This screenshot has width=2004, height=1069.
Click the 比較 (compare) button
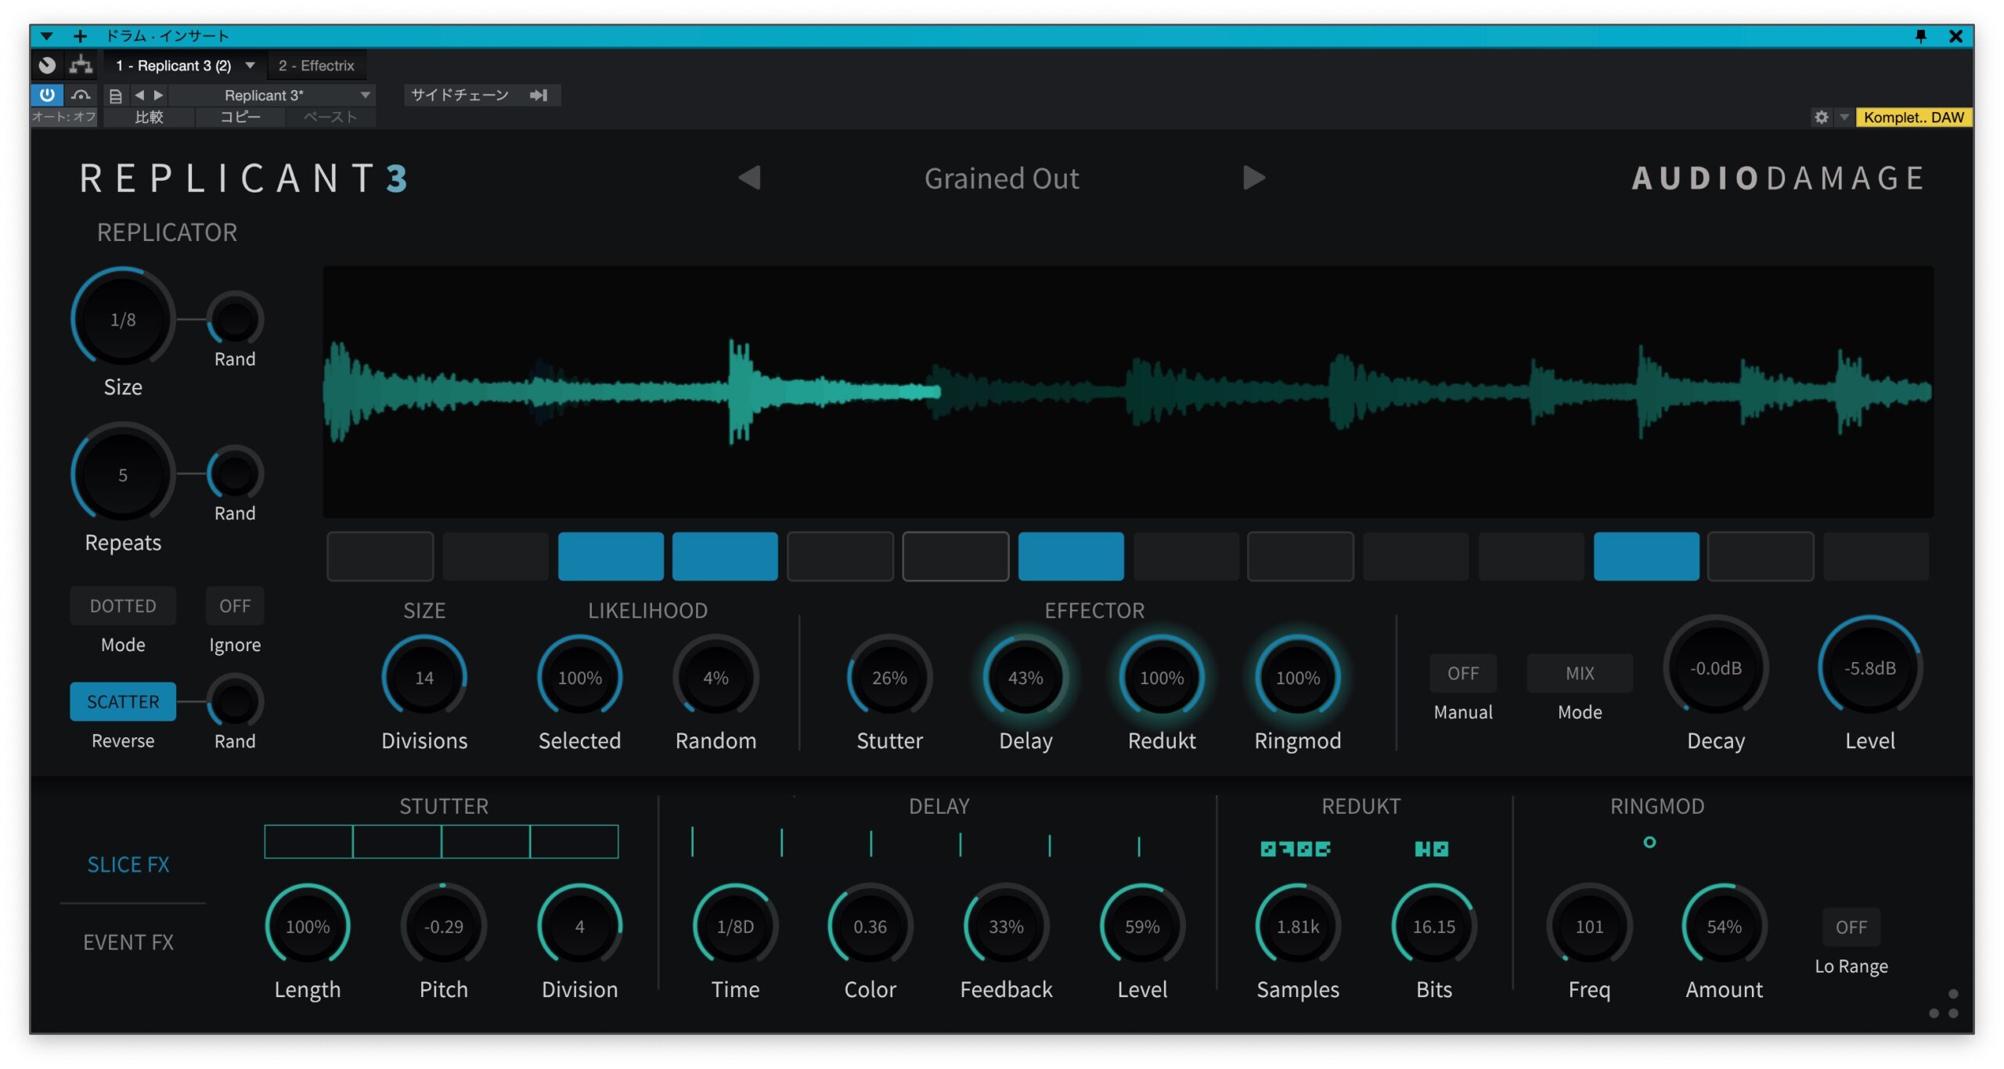point(149,117)
